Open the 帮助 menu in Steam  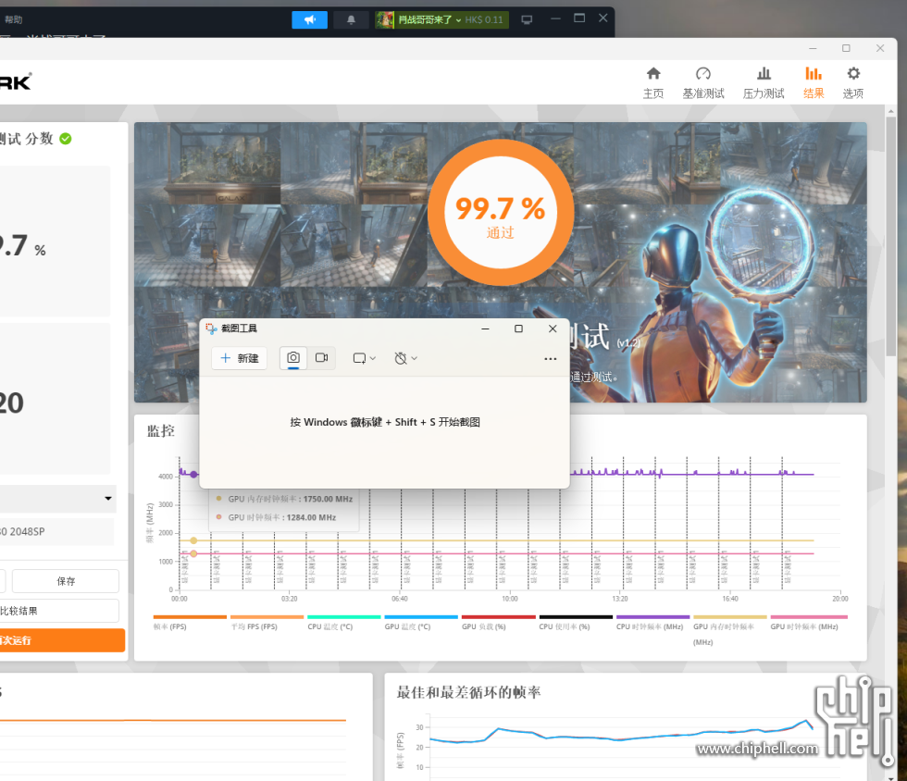14,19
